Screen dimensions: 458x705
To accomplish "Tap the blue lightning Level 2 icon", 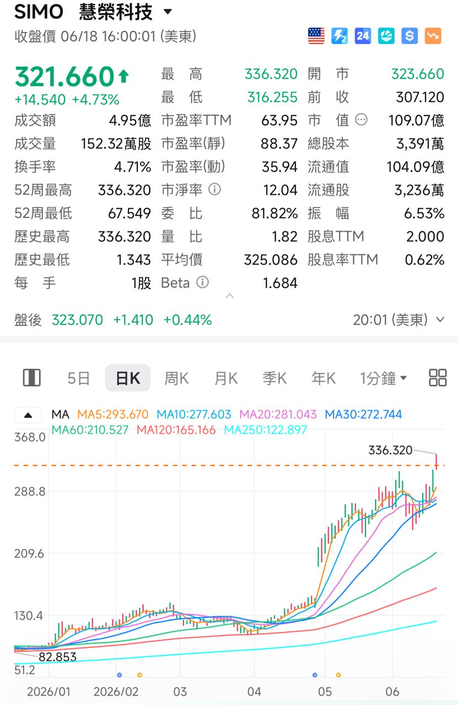I will 340,36.
